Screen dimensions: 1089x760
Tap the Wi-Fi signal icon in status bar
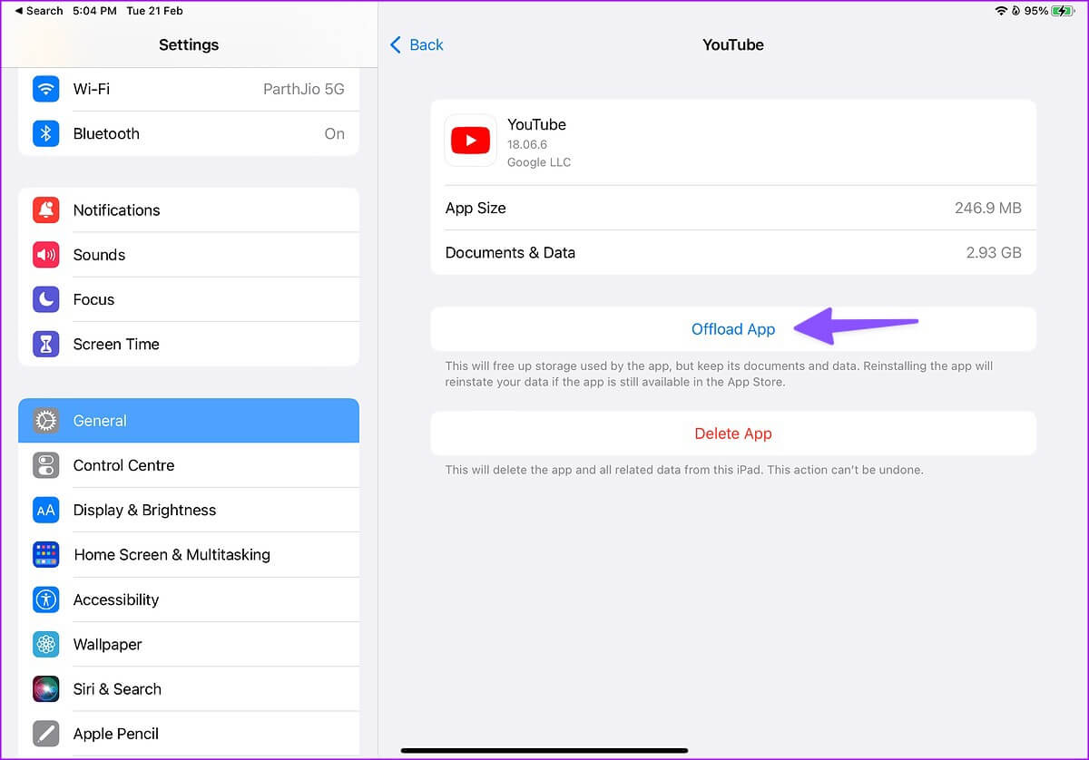[1002, 11]
